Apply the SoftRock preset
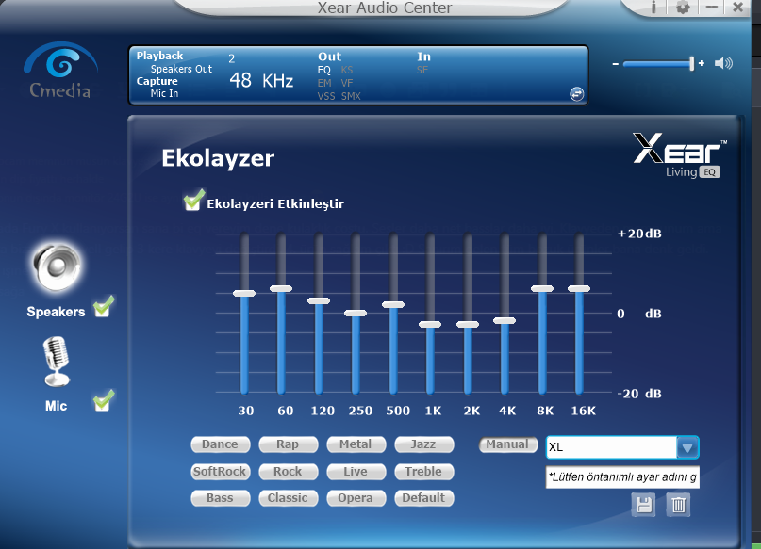 [x=221, y=472]
